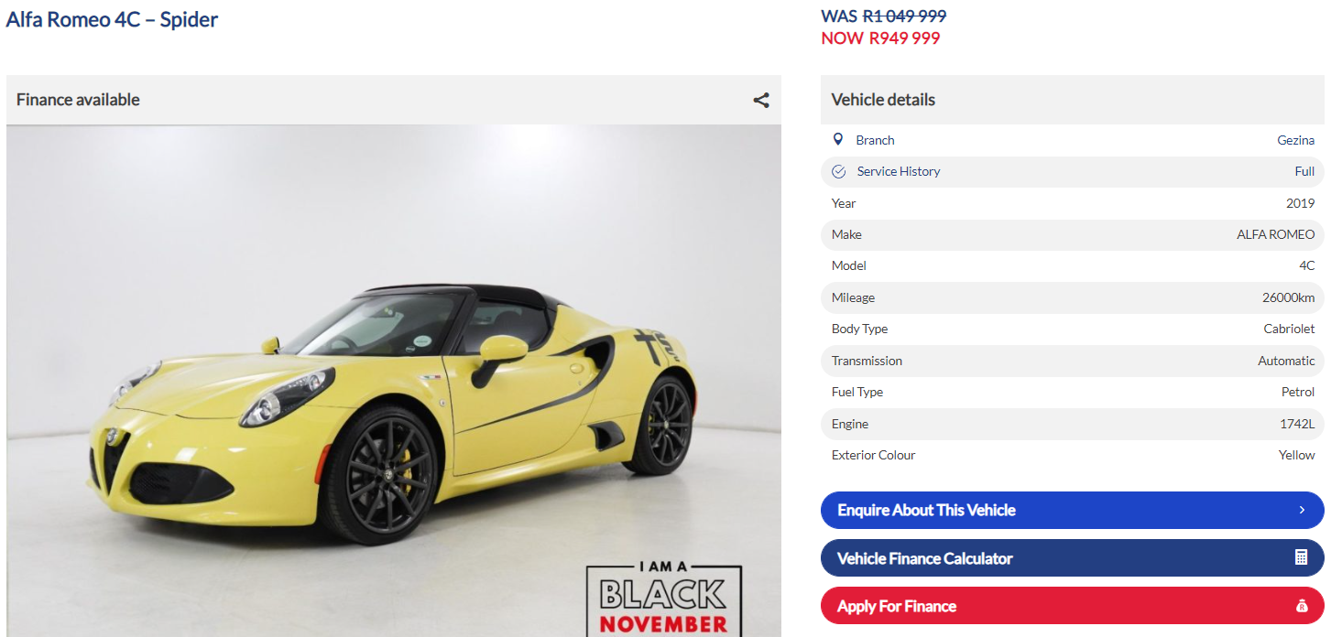This screenshot has width=1331, height=637.
Task: Click the yellow Alfa Romeo 4C photo
Action: click(394, 381)
